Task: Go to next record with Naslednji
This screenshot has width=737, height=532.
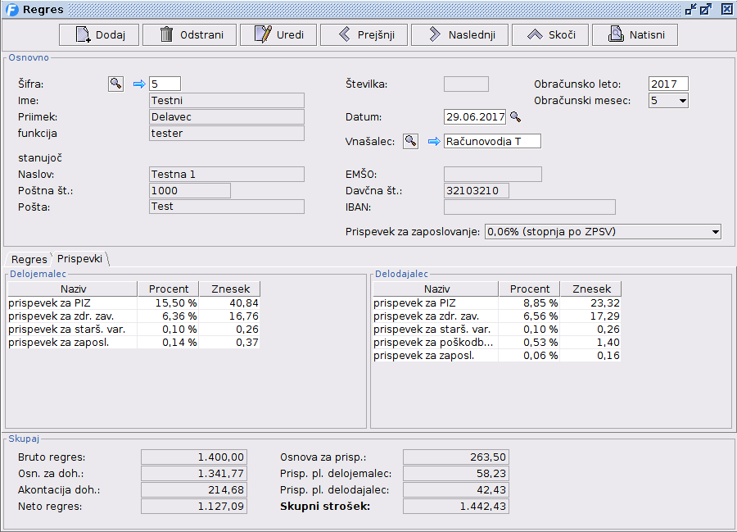Action: click(x=459, y=35)
